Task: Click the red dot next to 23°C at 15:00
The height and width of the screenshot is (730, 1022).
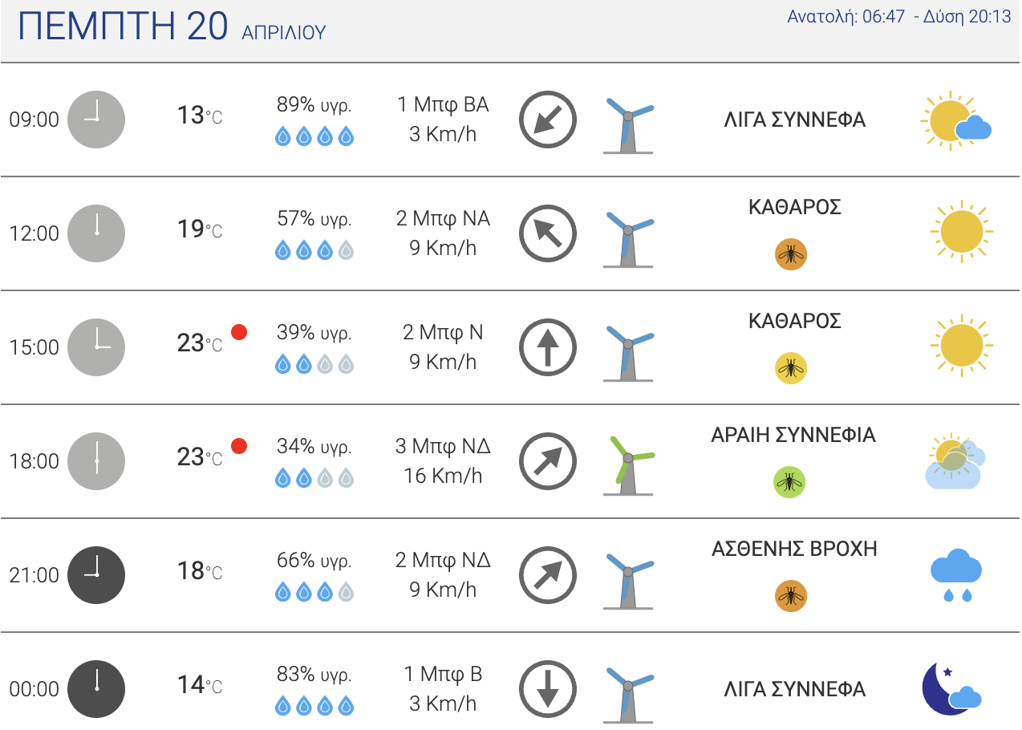Action: pos(239,332)
